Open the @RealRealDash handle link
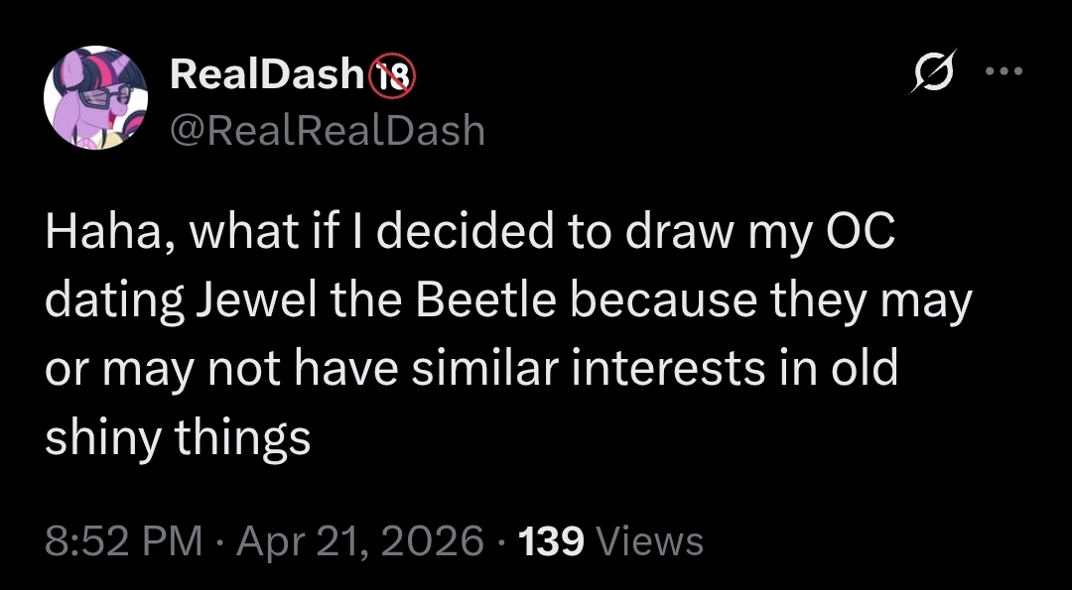 pyautogui.click(x=327, y=130)
